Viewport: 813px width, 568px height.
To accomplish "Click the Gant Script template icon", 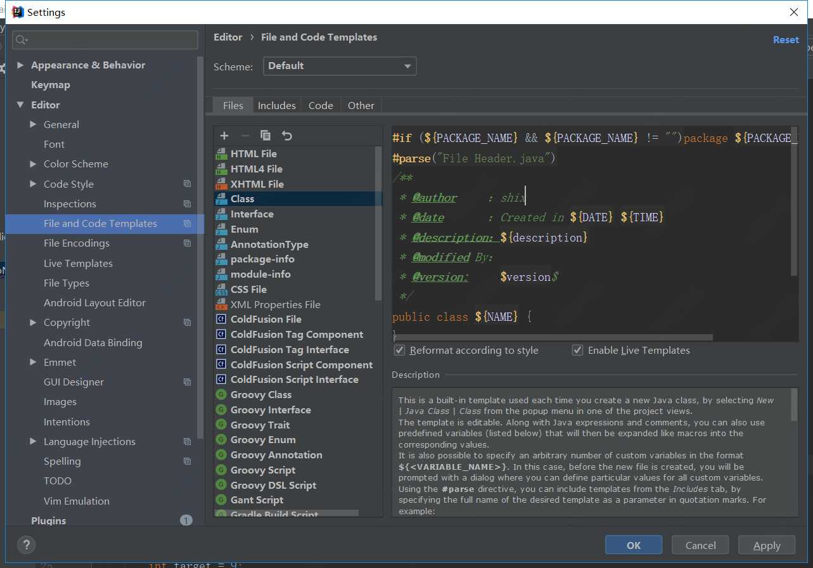I will pos(221,500).
